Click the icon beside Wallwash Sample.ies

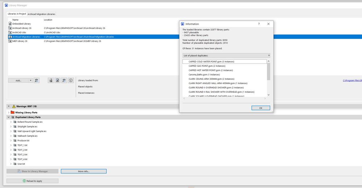pyautogui.click(x=15, y=136)
